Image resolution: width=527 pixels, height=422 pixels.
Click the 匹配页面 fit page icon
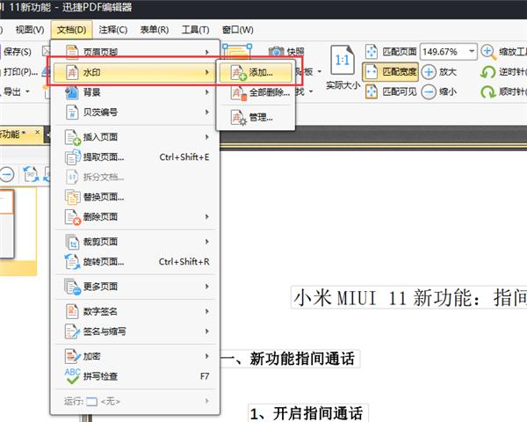point(372,52)
